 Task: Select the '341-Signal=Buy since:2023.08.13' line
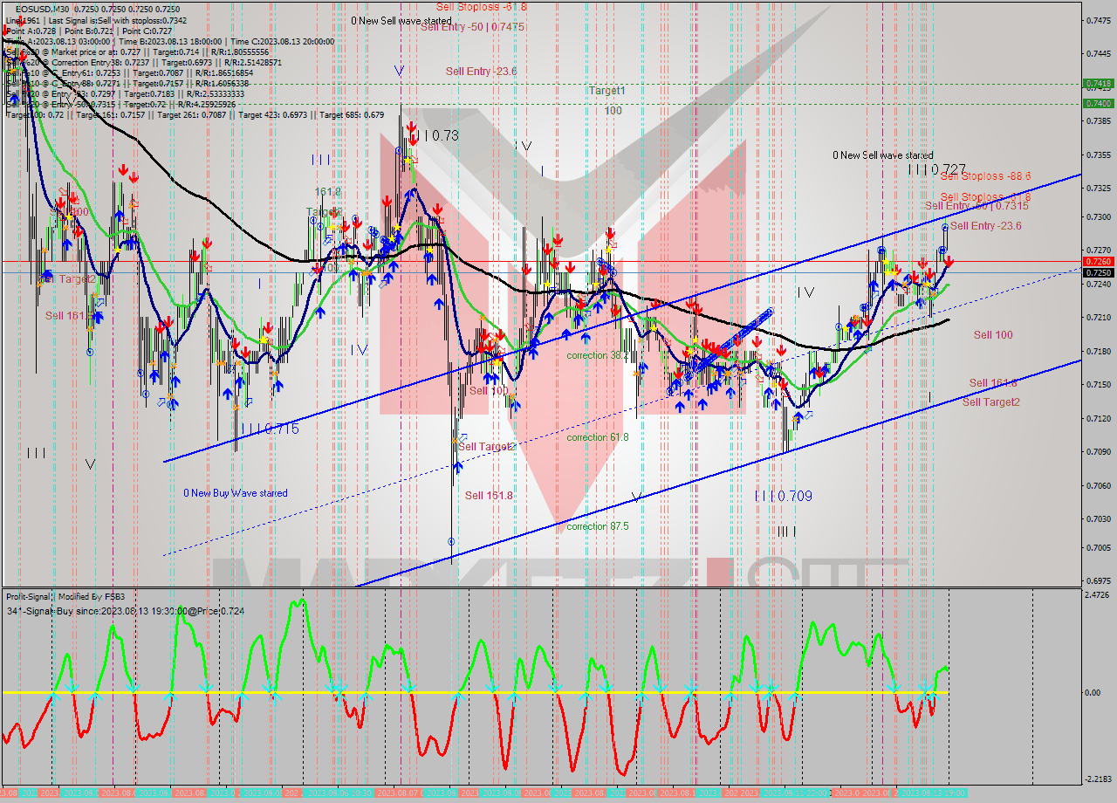(125, 612)
